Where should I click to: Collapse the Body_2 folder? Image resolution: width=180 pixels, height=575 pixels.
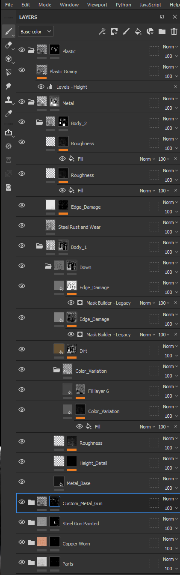39,123
